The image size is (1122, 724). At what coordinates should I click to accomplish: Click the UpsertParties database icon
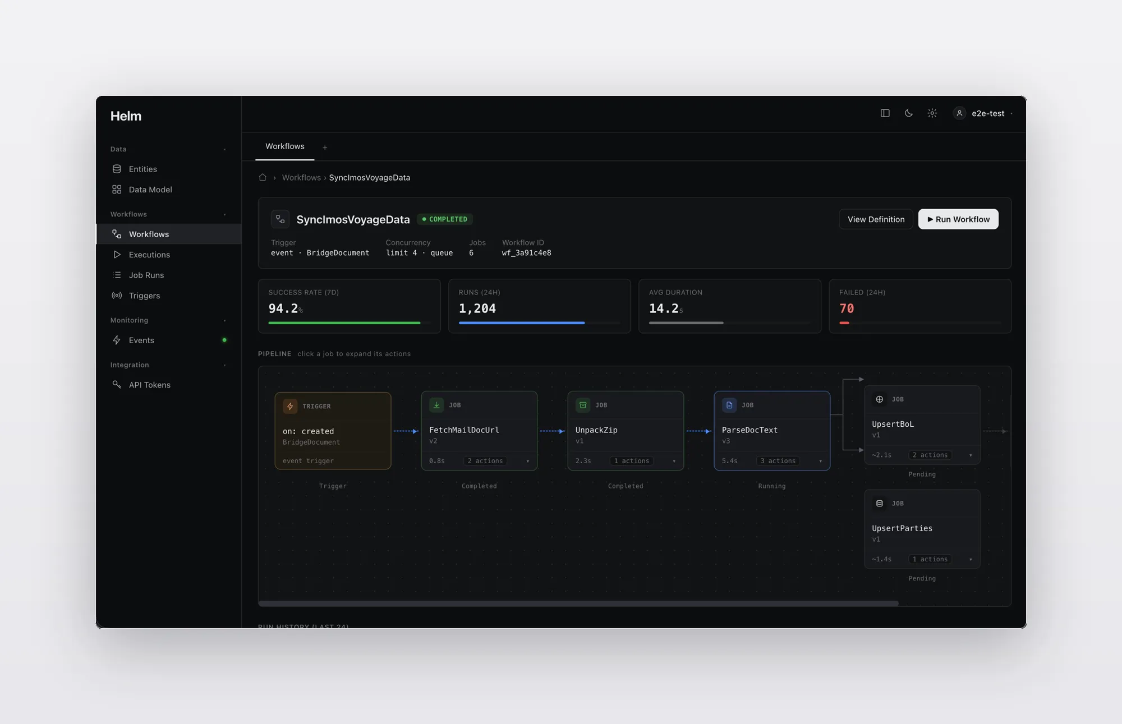point(880,504)
